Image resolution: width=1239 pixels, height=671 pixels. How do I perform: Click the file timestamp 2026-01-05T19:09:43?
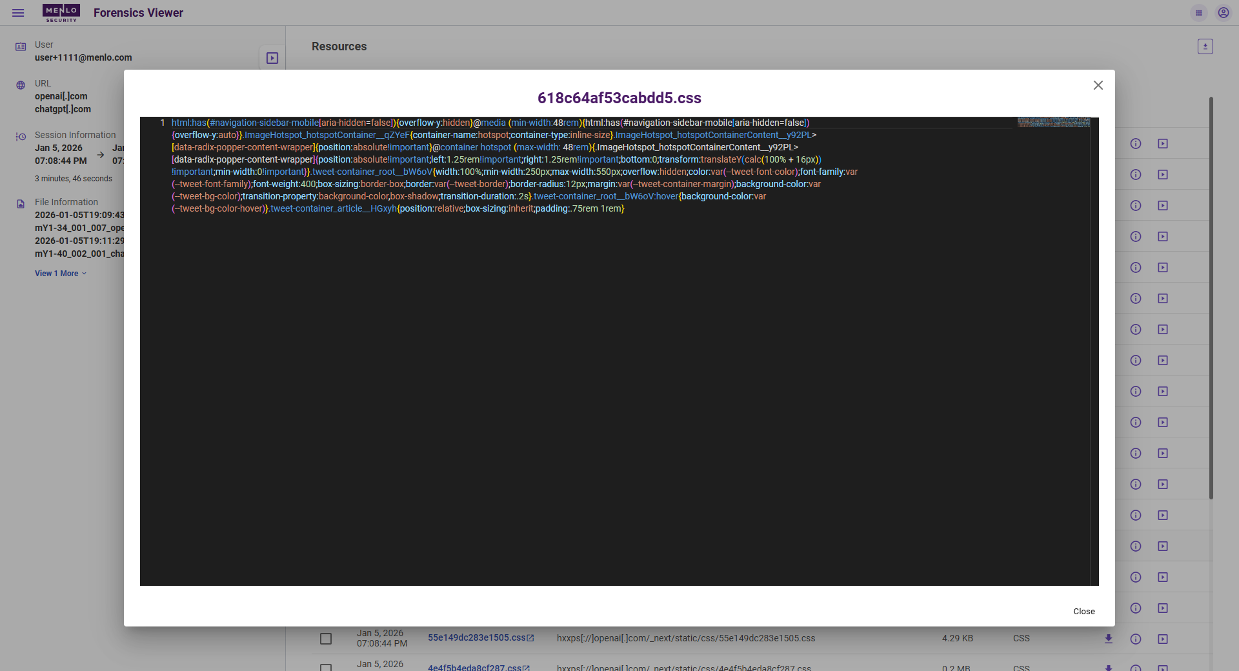tap(79, 215)
